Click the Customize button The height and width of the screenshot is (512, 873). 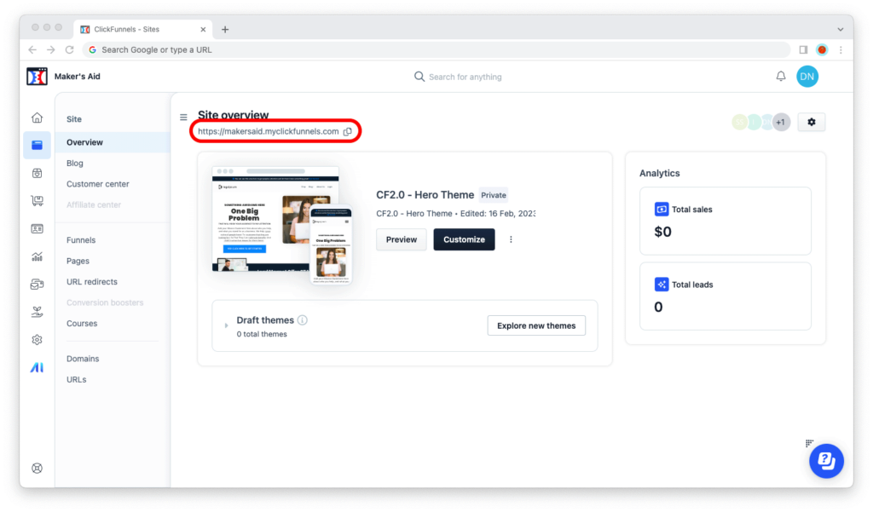click(464, 239)
